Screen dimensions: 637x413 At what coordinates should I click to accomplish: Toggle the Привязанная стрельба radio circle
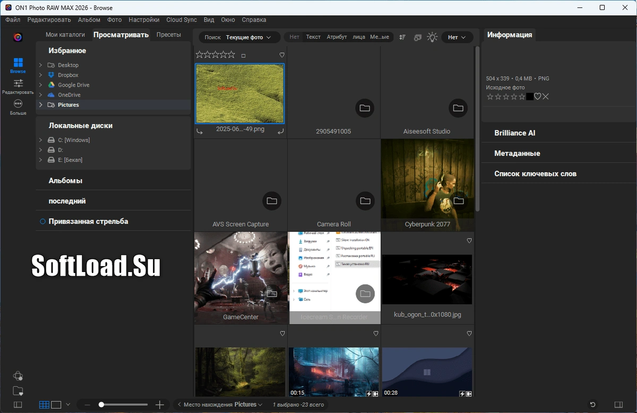point(42,222)
